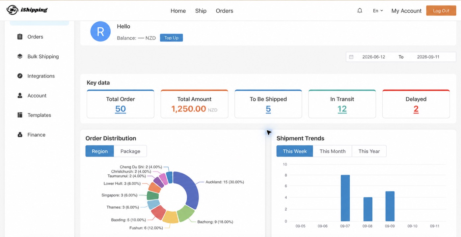Screen dimensions: 461x237
Task: Click label Cheng Du Shi: 2 (4.00%)
Action: point(141,167)
